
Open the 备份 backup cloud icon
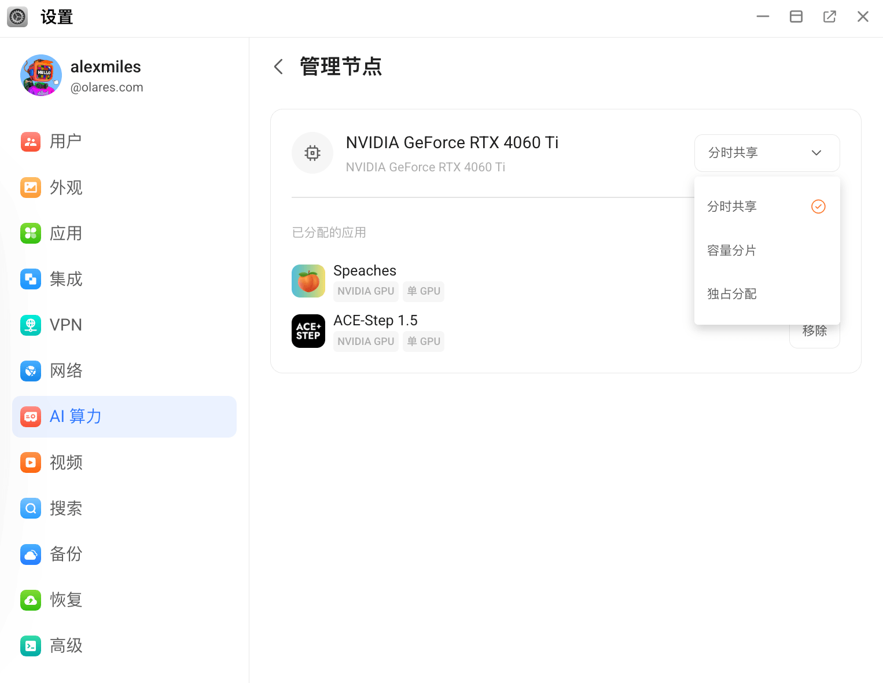tap(31, 554)
